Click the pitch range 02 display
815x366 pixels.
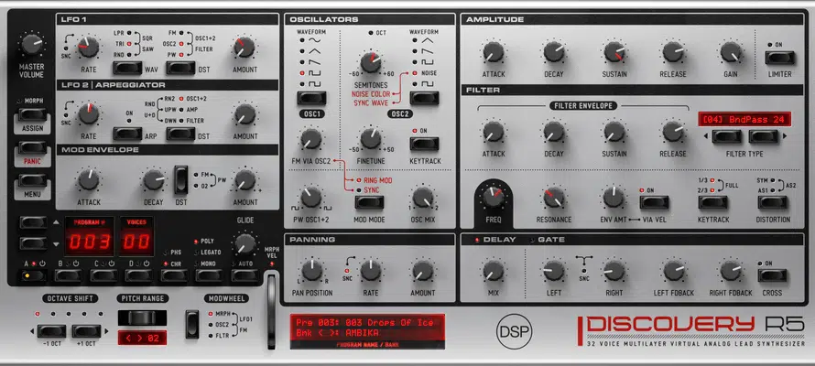[x=143, y=338]
